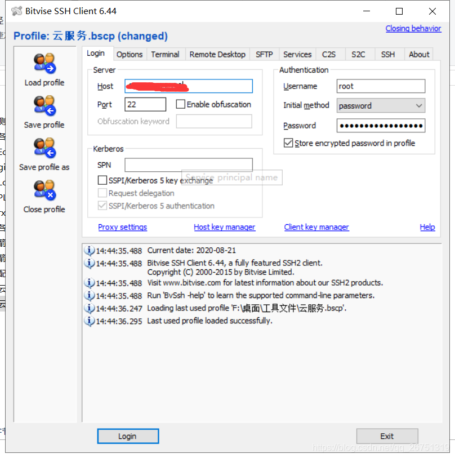Maximize the Bitvise SSH Client window
This screenshot has height=458, width=455.
coord(399,11)
